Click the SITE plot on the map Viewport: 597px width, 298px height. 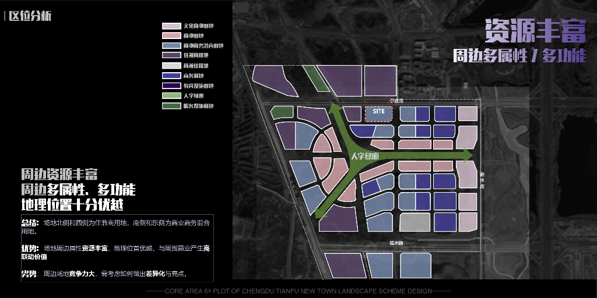379,114
